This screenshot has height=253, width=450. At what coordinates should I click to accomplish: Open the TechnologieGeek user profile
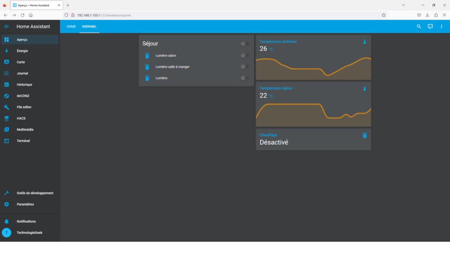click(x=29, y=233)
